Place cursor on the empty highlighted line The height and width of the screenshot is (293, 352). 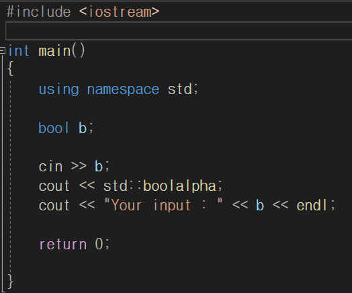[179, 31]
